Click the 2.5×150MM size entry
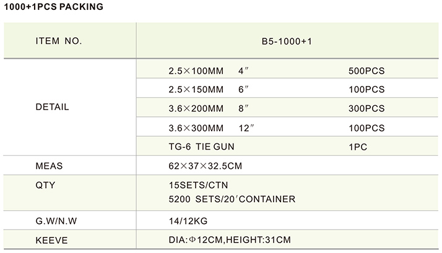The height and width of the screenshot is (253, 442). pyautogui.click(x=196, y=90)
